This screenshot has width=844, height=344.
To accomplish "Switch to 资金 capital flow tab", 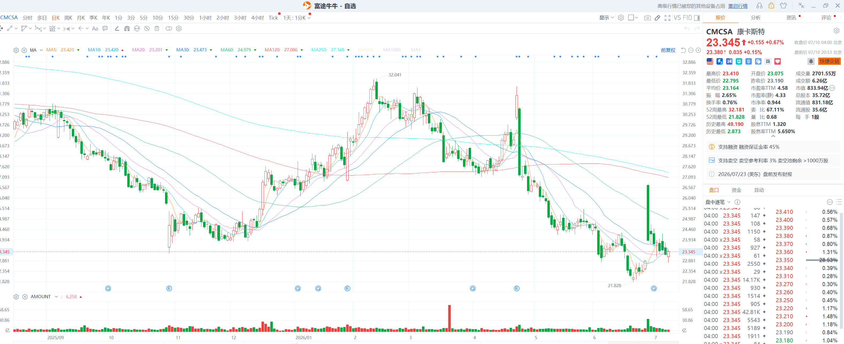I will [737, 190].
